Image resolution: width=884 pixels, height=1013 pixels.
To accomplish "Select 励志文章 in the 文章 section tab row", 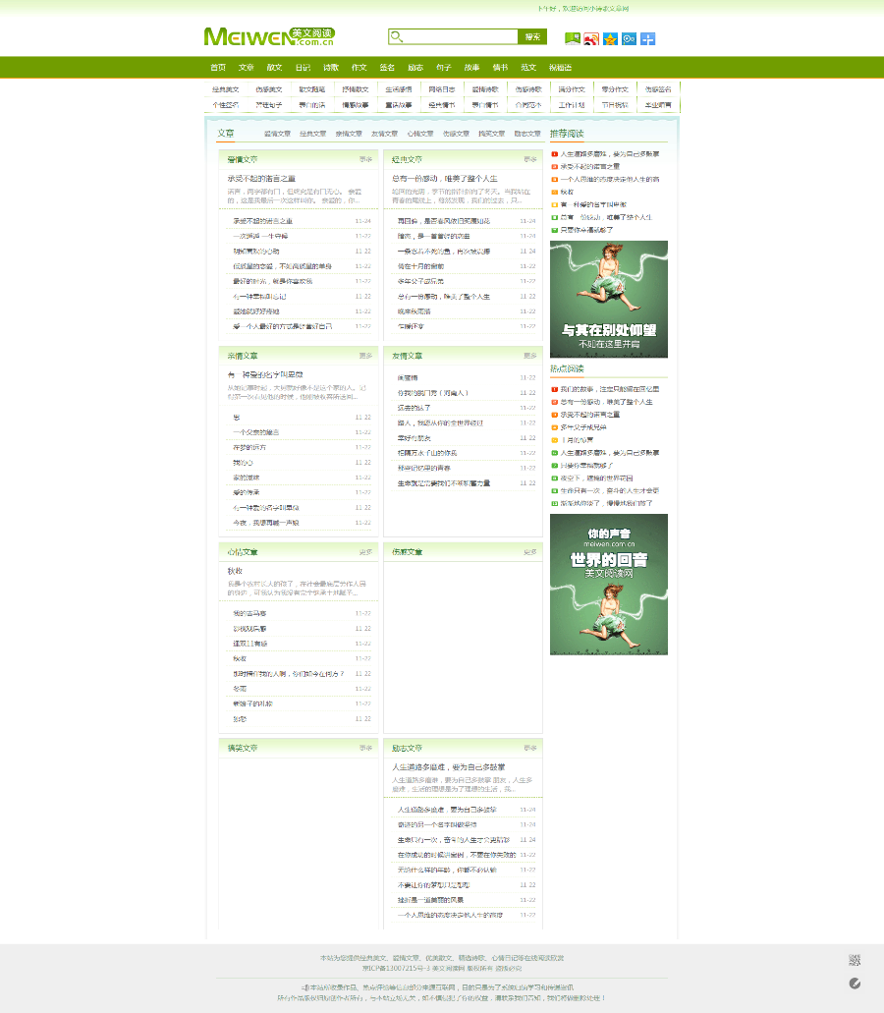I will tap(527, 134).
